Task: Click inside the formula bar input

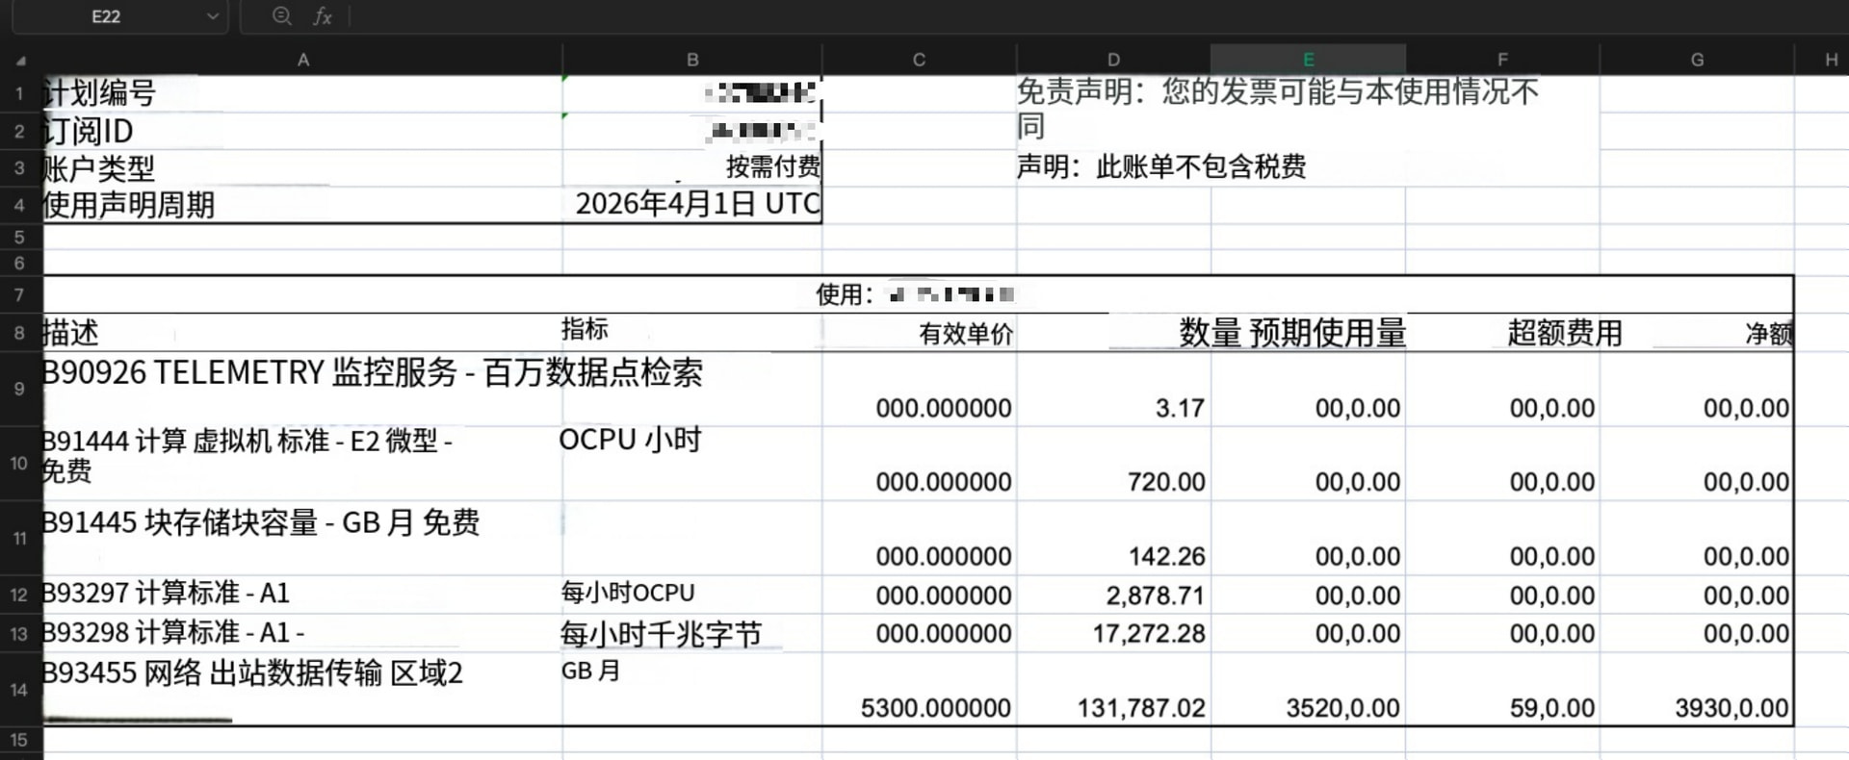Action: click(1098, 16)
